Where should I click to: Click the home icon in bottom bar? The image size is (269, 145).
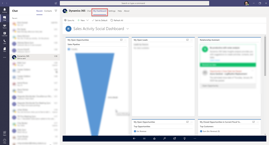[155, 139]
